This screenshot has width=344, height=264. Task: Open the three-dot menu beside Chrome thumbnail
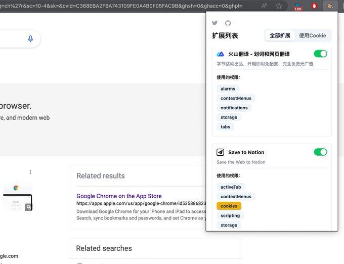[x=30, y=172]
